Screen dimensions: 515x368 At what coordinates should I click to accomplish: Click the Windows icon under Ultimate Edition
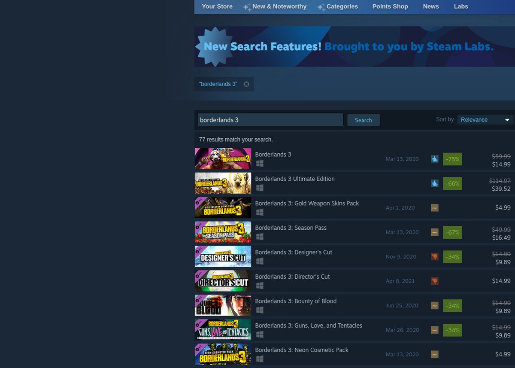pos(259,188)
